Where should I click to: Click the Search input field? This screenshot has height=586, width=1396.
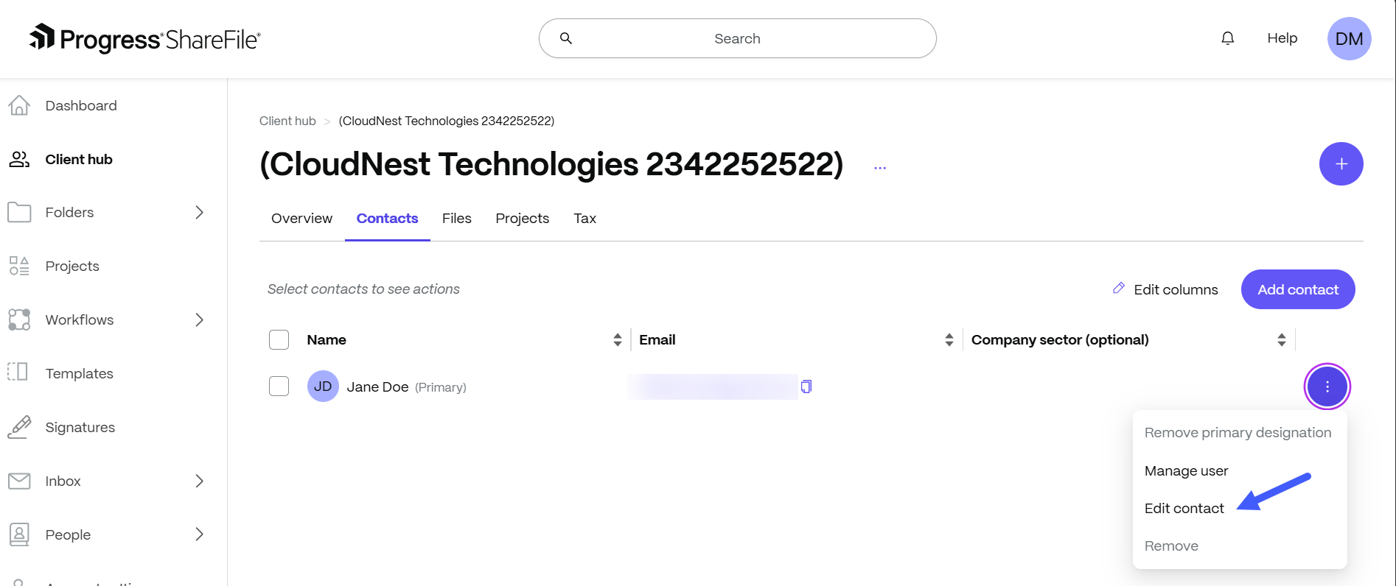click(737, 39)
